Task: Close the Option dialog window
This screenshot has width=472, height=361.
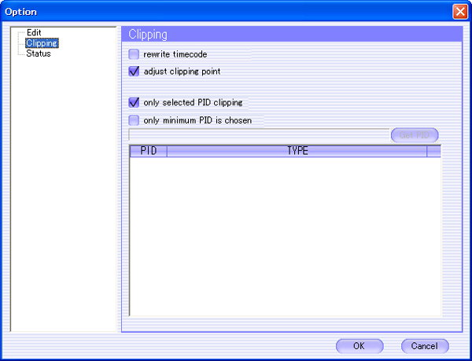Action: (460, 12)
